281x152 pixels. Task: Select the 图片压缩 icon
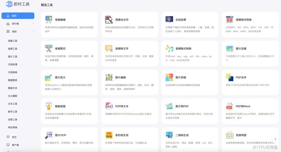pos(230,48)
